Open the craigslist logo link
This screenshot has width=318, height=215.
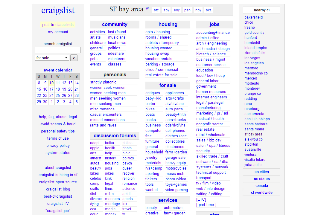[x=58, y=10]
